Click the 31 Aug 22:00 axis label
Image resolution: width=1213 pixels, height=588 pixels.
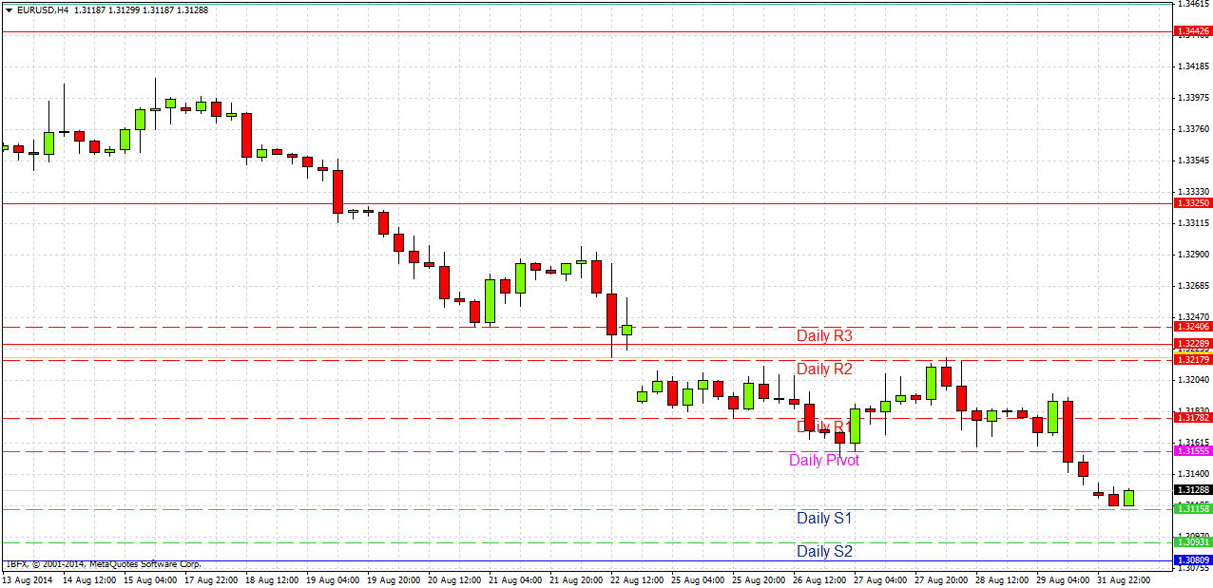pyautogui.click(x=1123, y=579)
